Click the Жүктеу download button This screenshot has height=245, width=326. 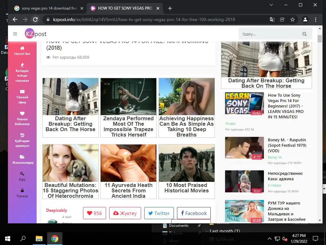pyautogui.click(x=125, y=213)
